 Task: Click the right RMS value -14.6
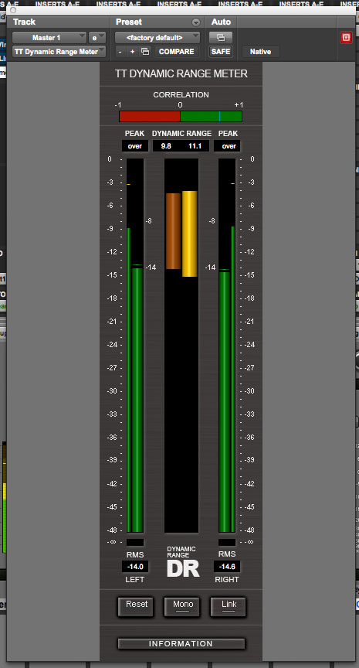pyautogui.click(x=227, y=567)
